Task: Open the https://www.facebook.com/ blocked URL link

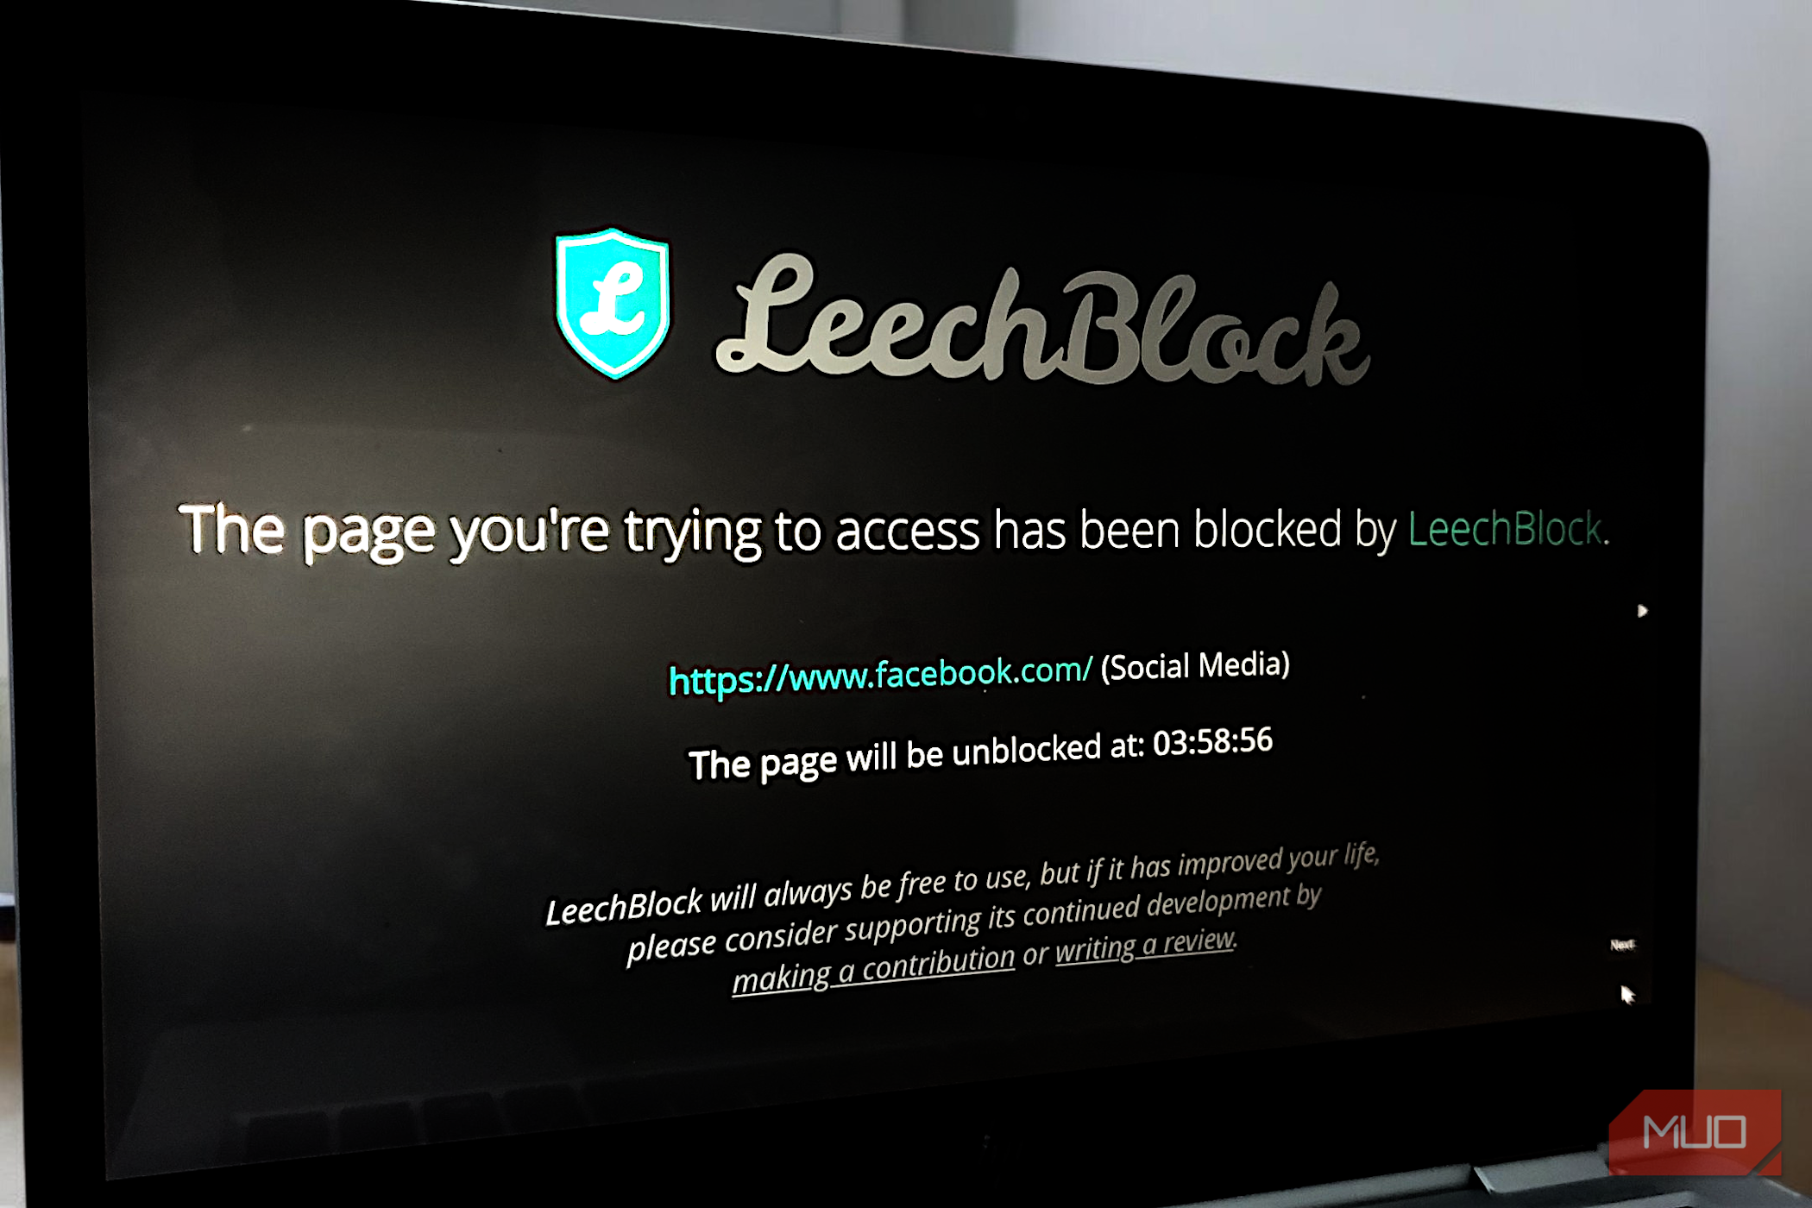Action: 880,676
